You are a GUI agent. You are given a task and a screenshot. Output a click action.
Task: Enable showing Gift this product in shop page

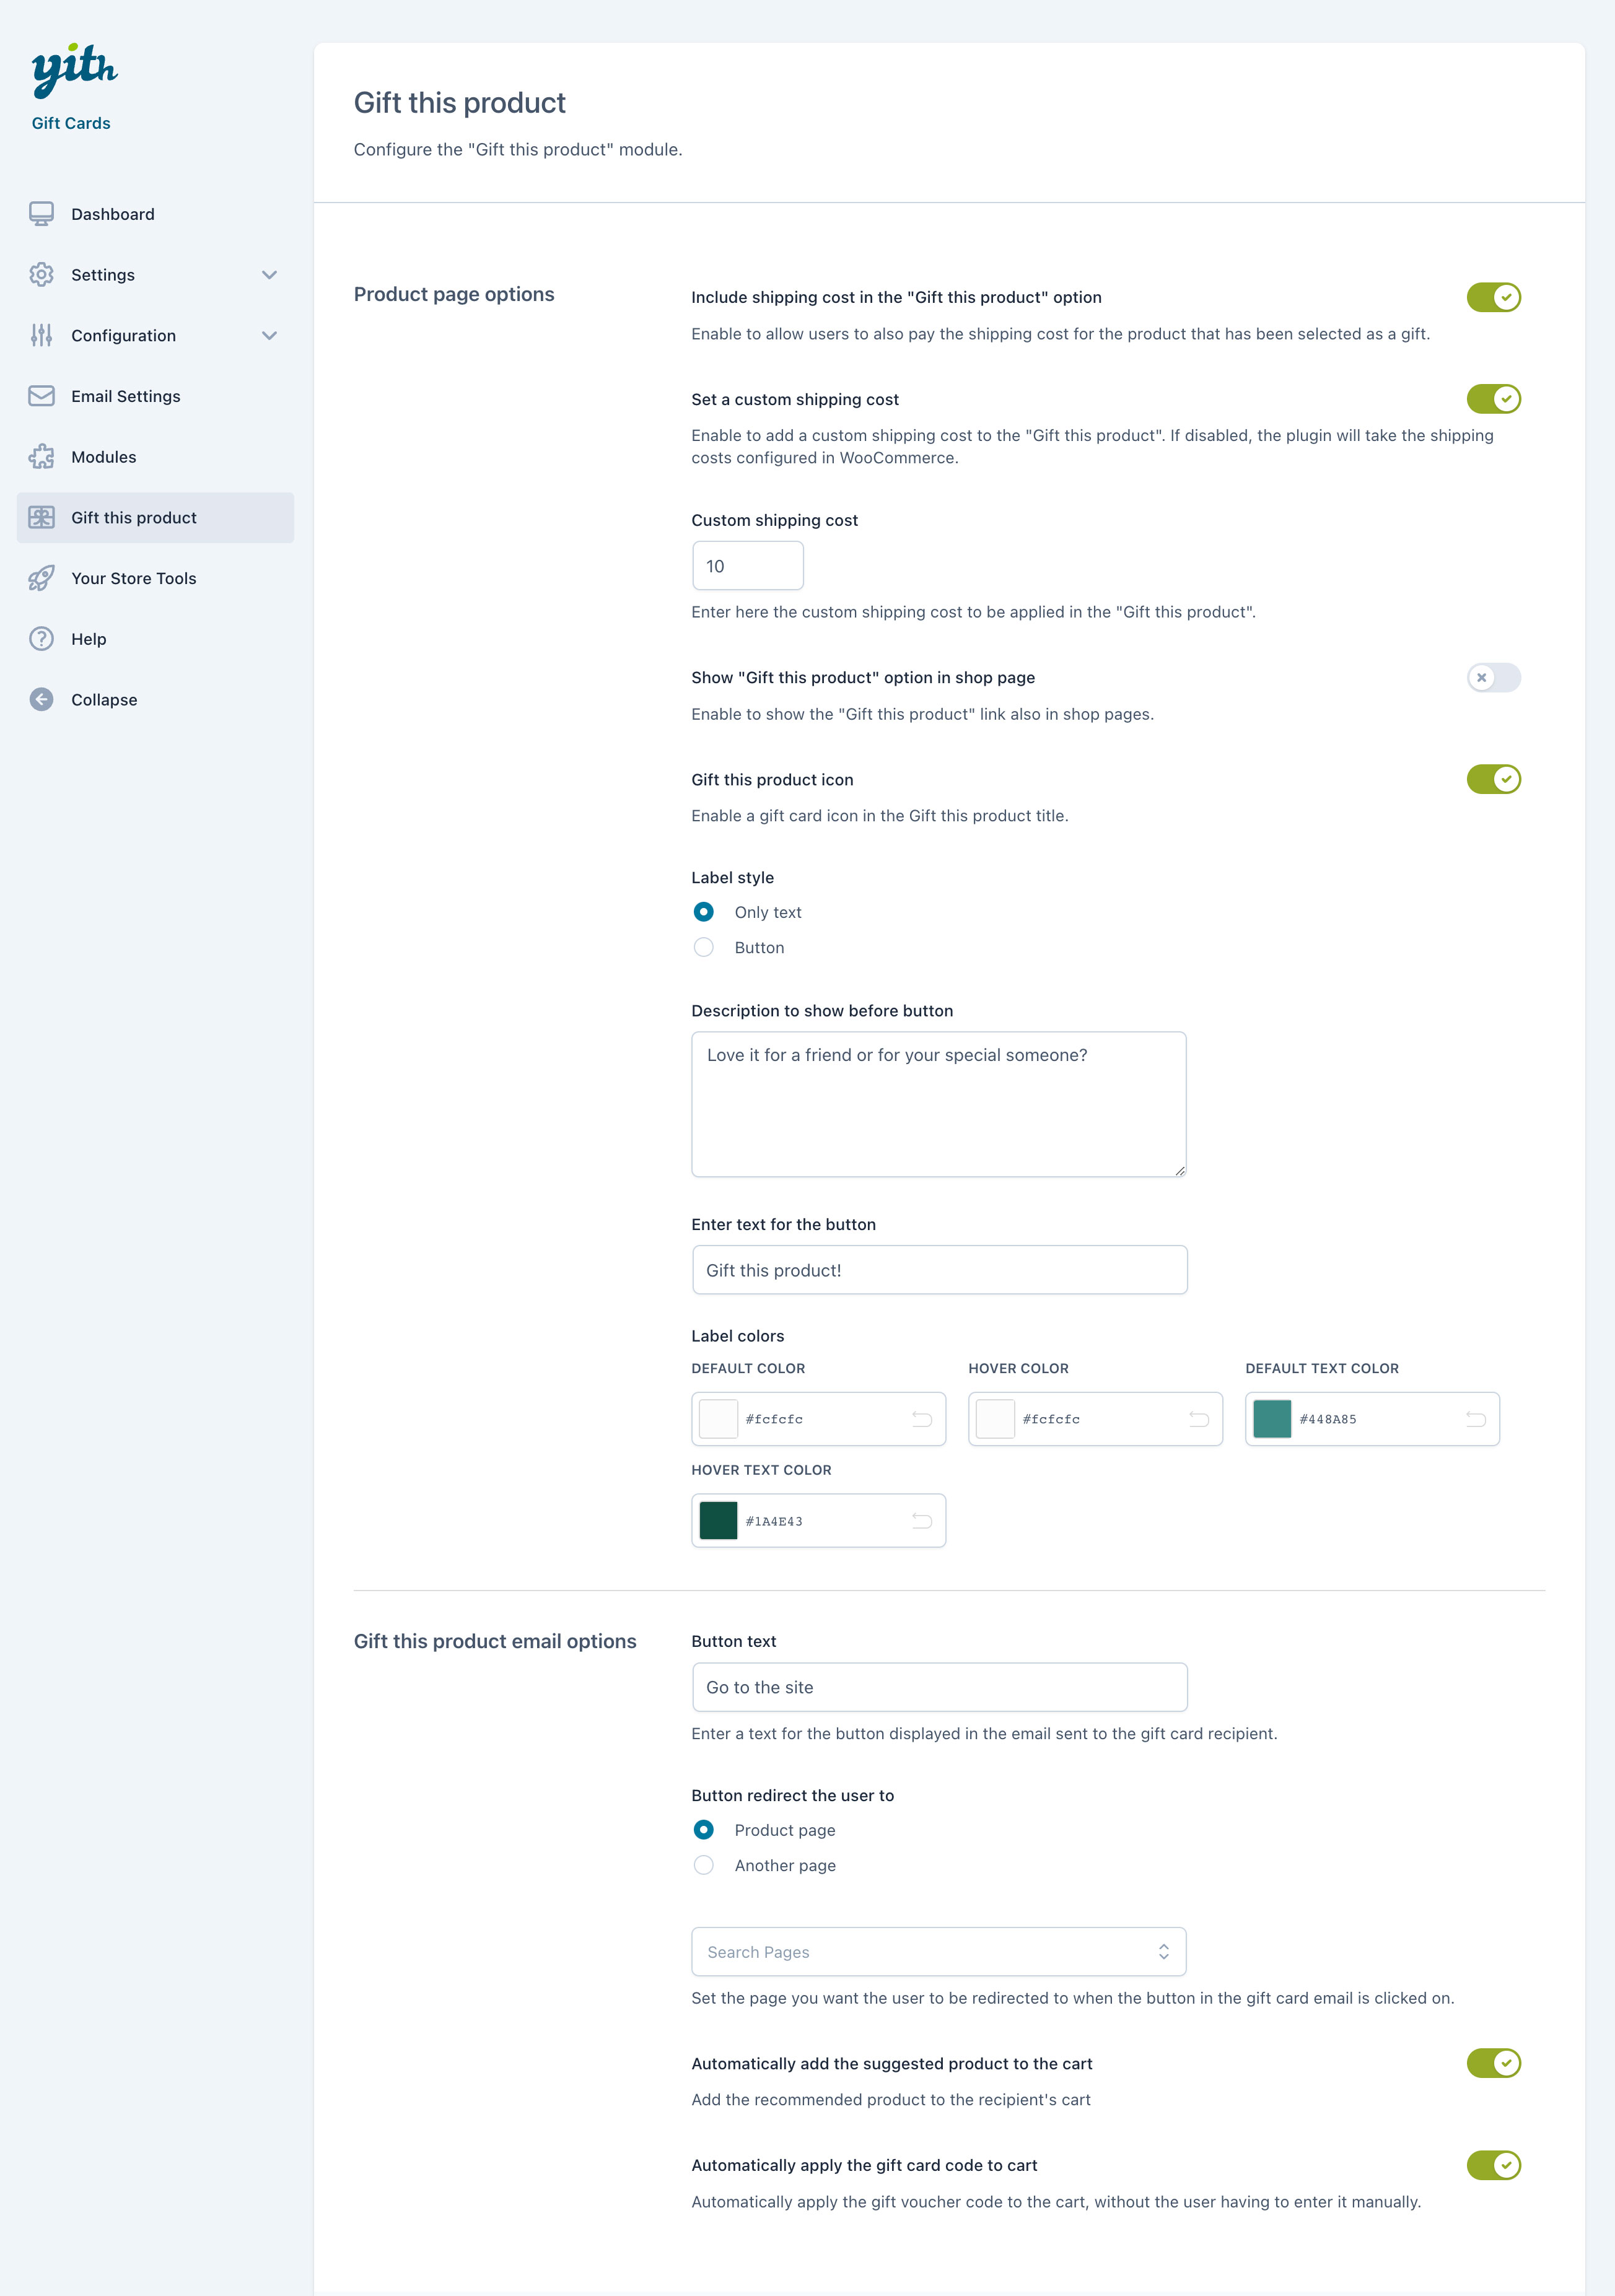click(x=1493, y=678)
